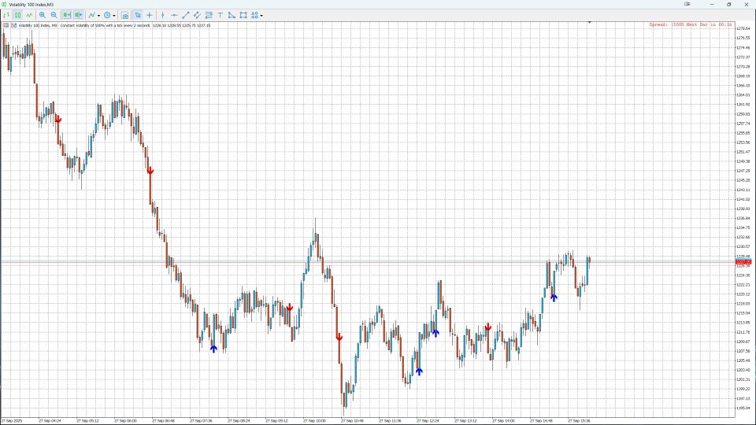Click the blue buy arrow after 12:24 label
Screen dimensions: 756x425
tap(435, 332)
